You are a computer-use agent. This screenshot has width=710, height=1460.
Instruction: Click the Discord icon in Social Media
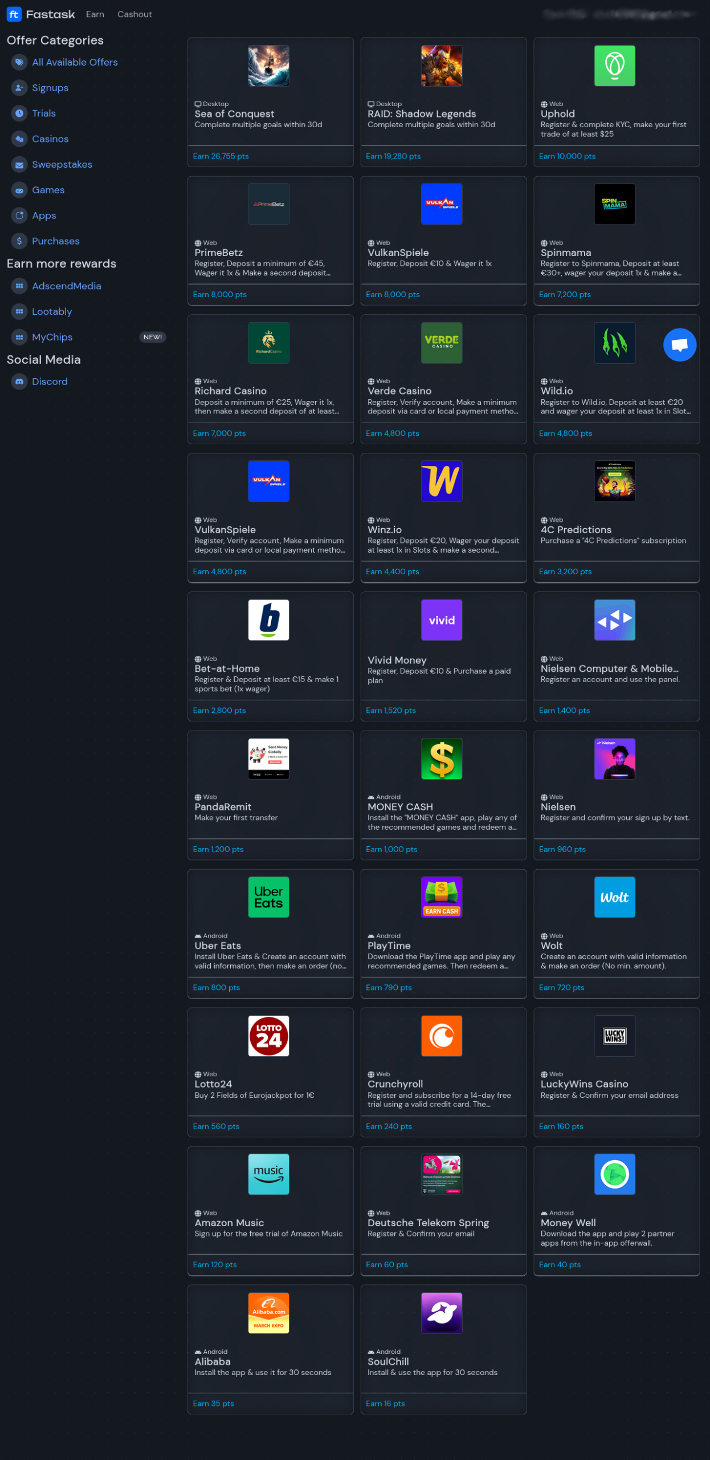(19, 382)
